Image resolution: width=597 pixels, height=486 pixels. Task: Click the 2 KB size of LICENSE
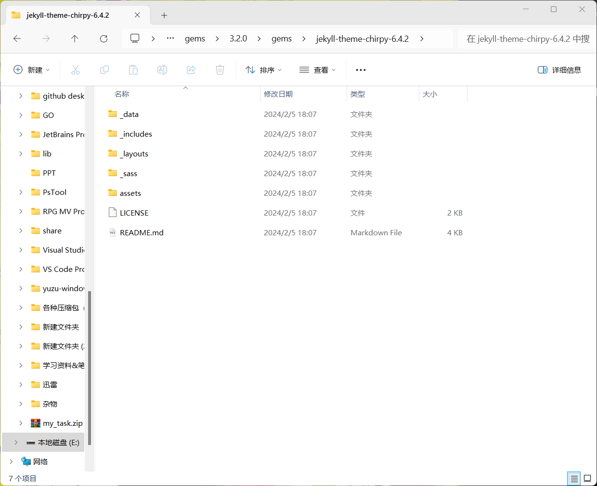click(454, 213)
